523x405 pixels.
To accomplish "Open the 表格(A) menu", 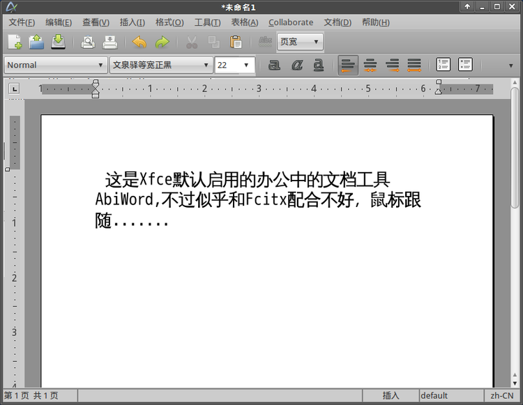I will (245, 22).
